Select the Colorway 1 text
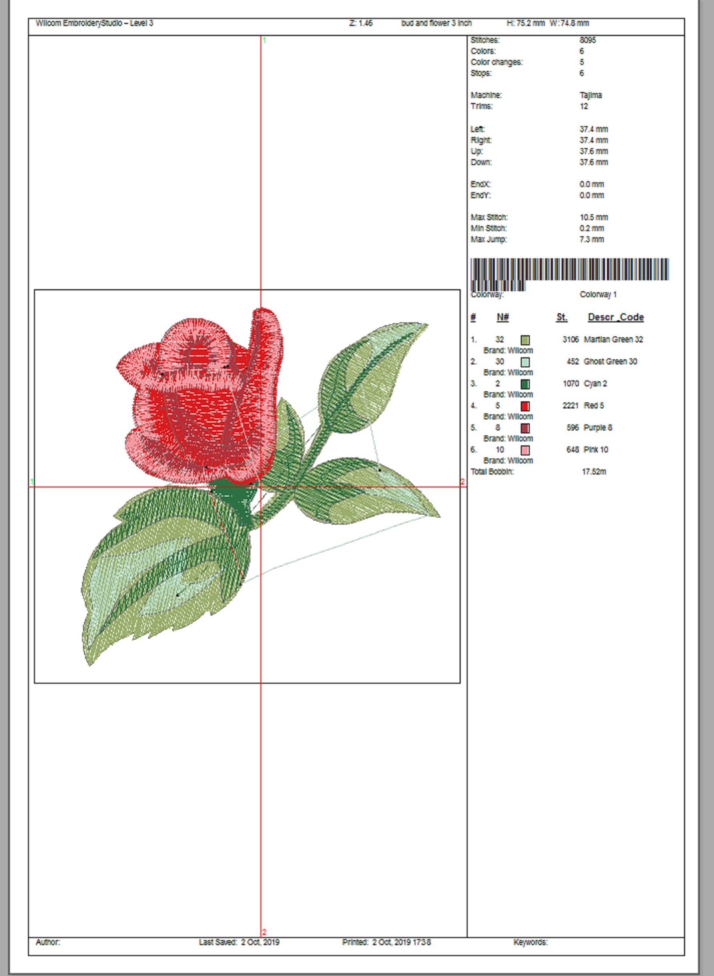The height and width of the screenshot is (976, 714). [x=598, y=294]
